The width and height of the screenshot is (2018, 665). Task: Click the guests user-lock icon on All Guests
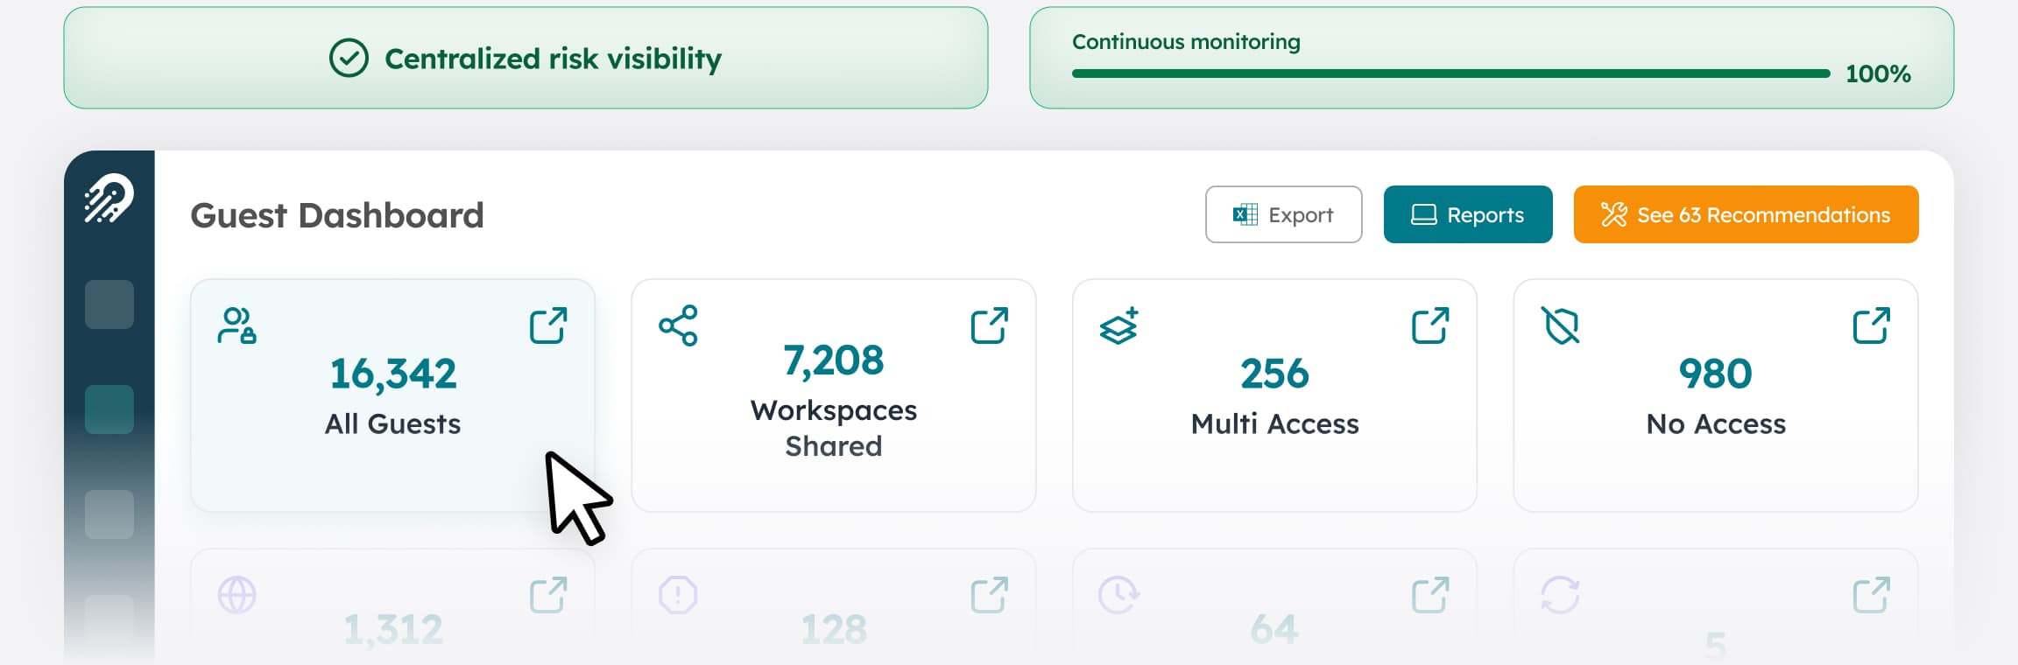236,325
